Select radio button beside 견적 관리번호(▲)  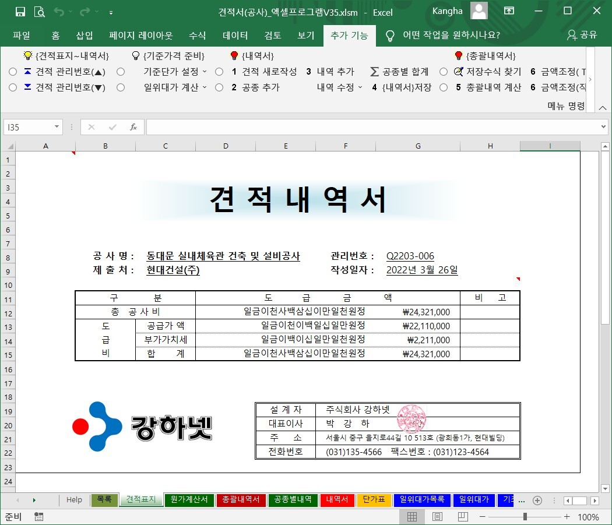[13, 72]
